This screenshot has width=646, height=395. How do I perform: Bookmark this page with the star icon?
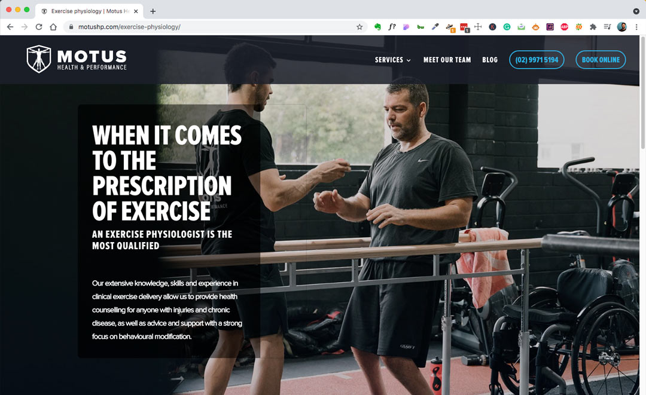(359, 27)
